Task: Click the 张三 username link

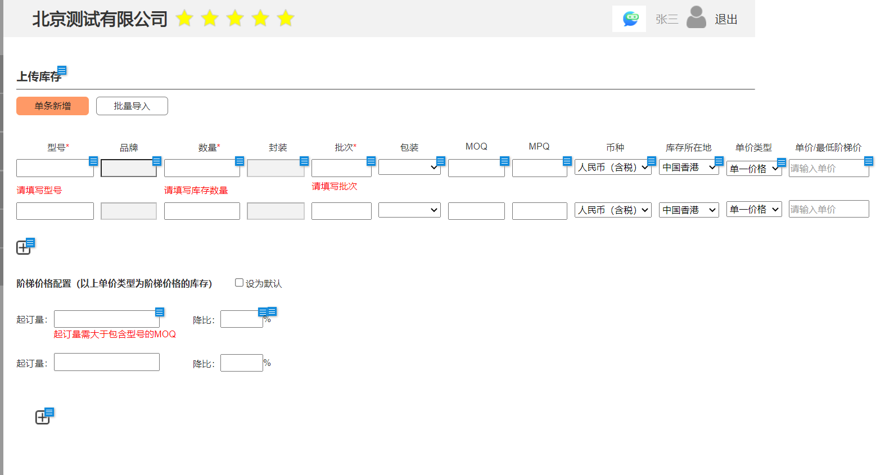Action: (x=666, y=20)
